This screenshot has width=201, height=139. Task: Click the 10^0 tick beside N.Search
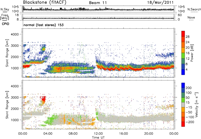click(x=181, y=11)
